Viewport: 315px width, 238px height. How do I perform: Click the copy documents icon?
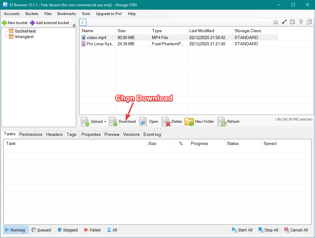pyautogui.click(x=309, y=22)
